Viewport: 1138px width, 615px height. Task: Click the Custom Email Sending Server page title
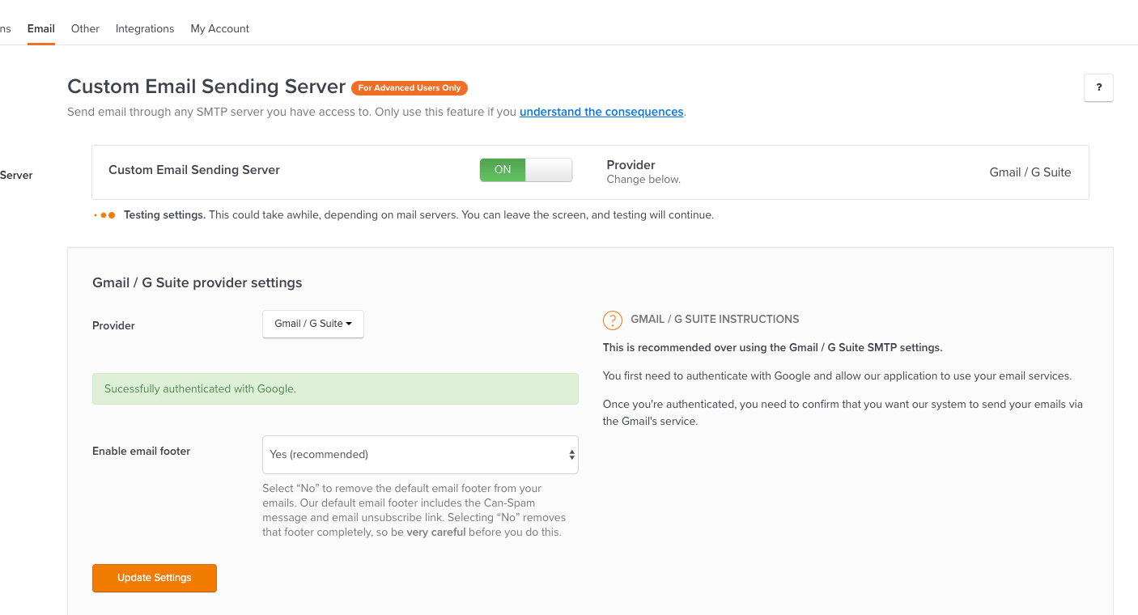click(206, 87)
